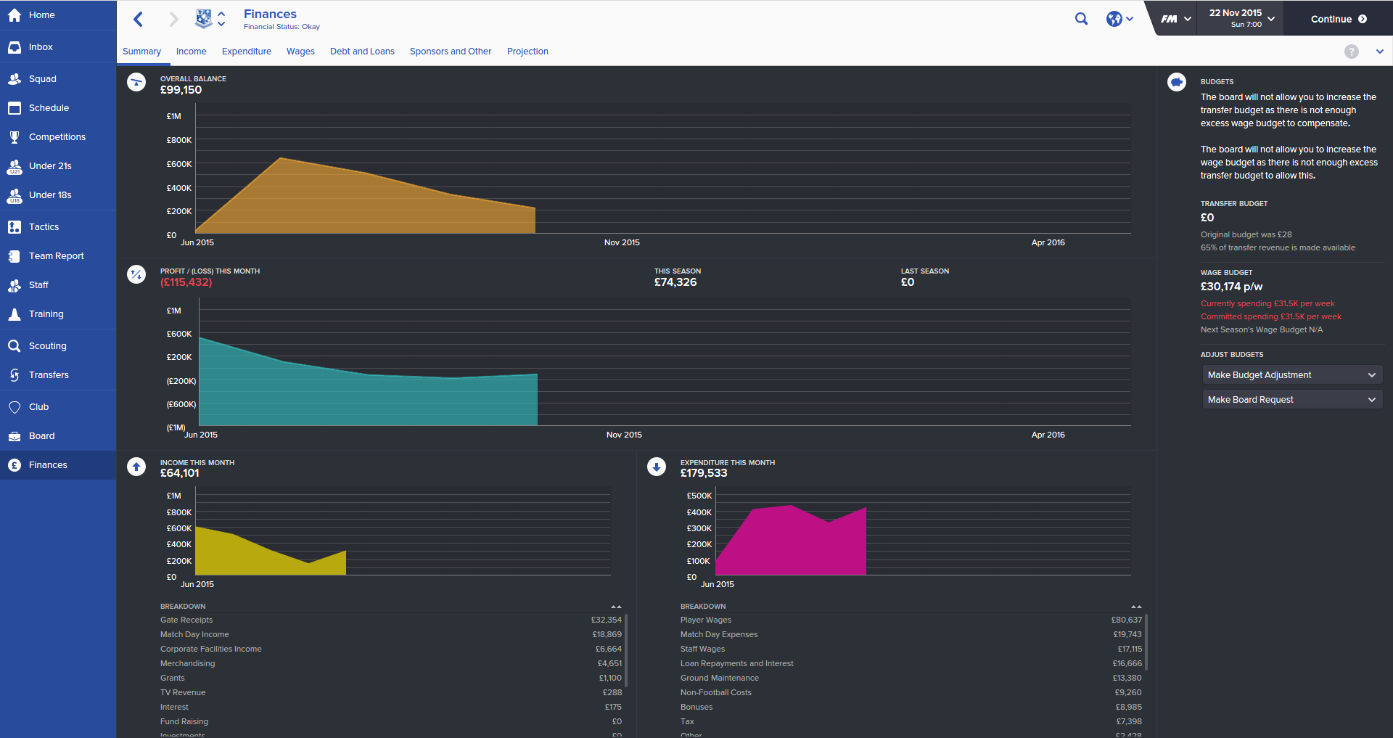Open the Make Budget Adjustment dropdown

1292,375
